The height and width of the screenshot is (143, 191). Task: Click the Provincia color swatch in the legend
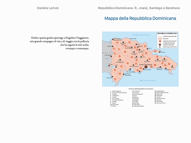click(160, 39)
